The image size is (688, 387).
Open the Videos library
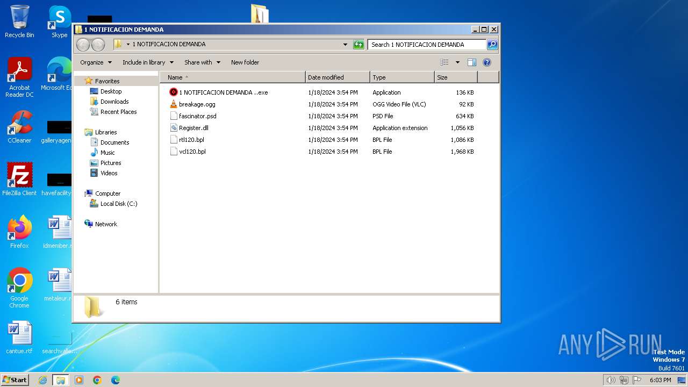(109, 173)
